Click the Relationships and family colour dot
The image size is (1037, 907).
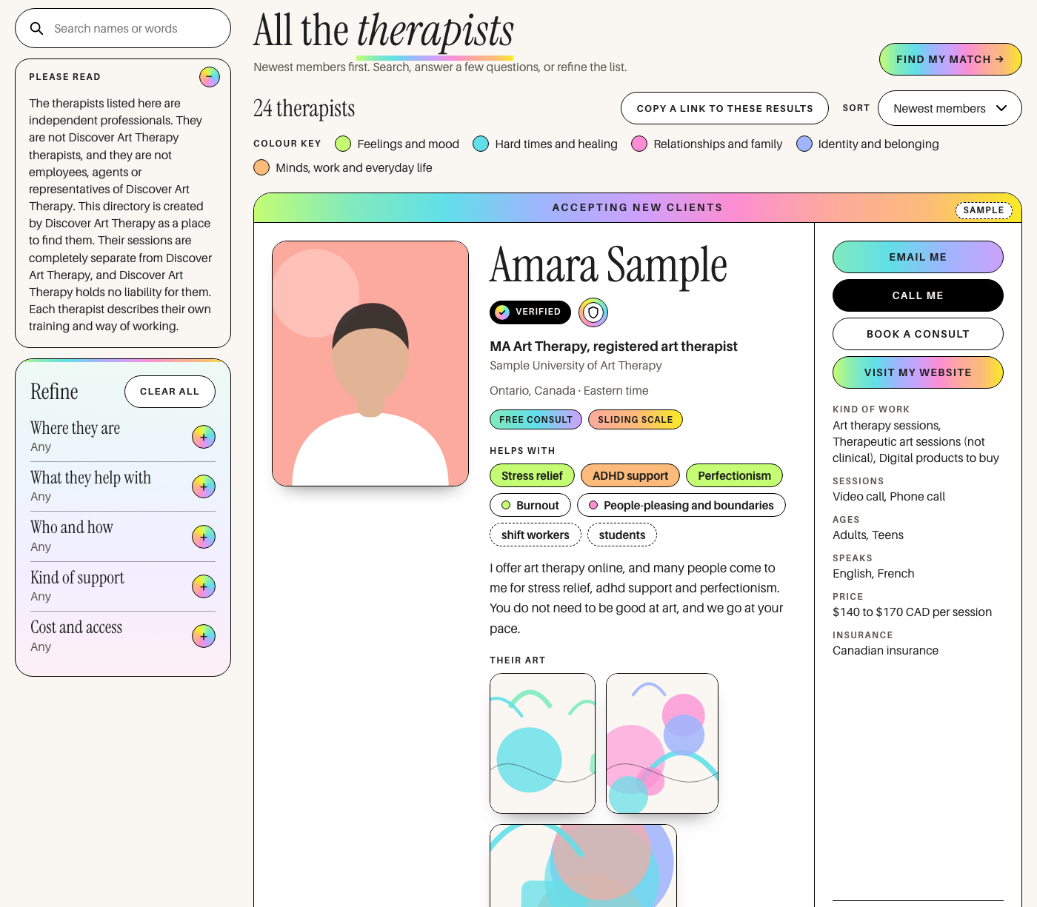(639, 144)
